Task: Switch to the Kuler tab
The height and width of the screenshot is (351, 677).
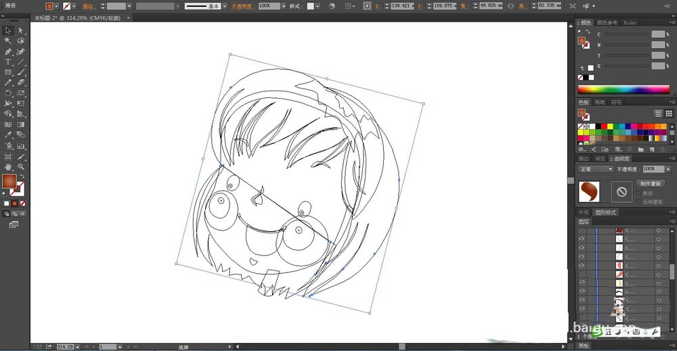Action: [x=630, y=22]
